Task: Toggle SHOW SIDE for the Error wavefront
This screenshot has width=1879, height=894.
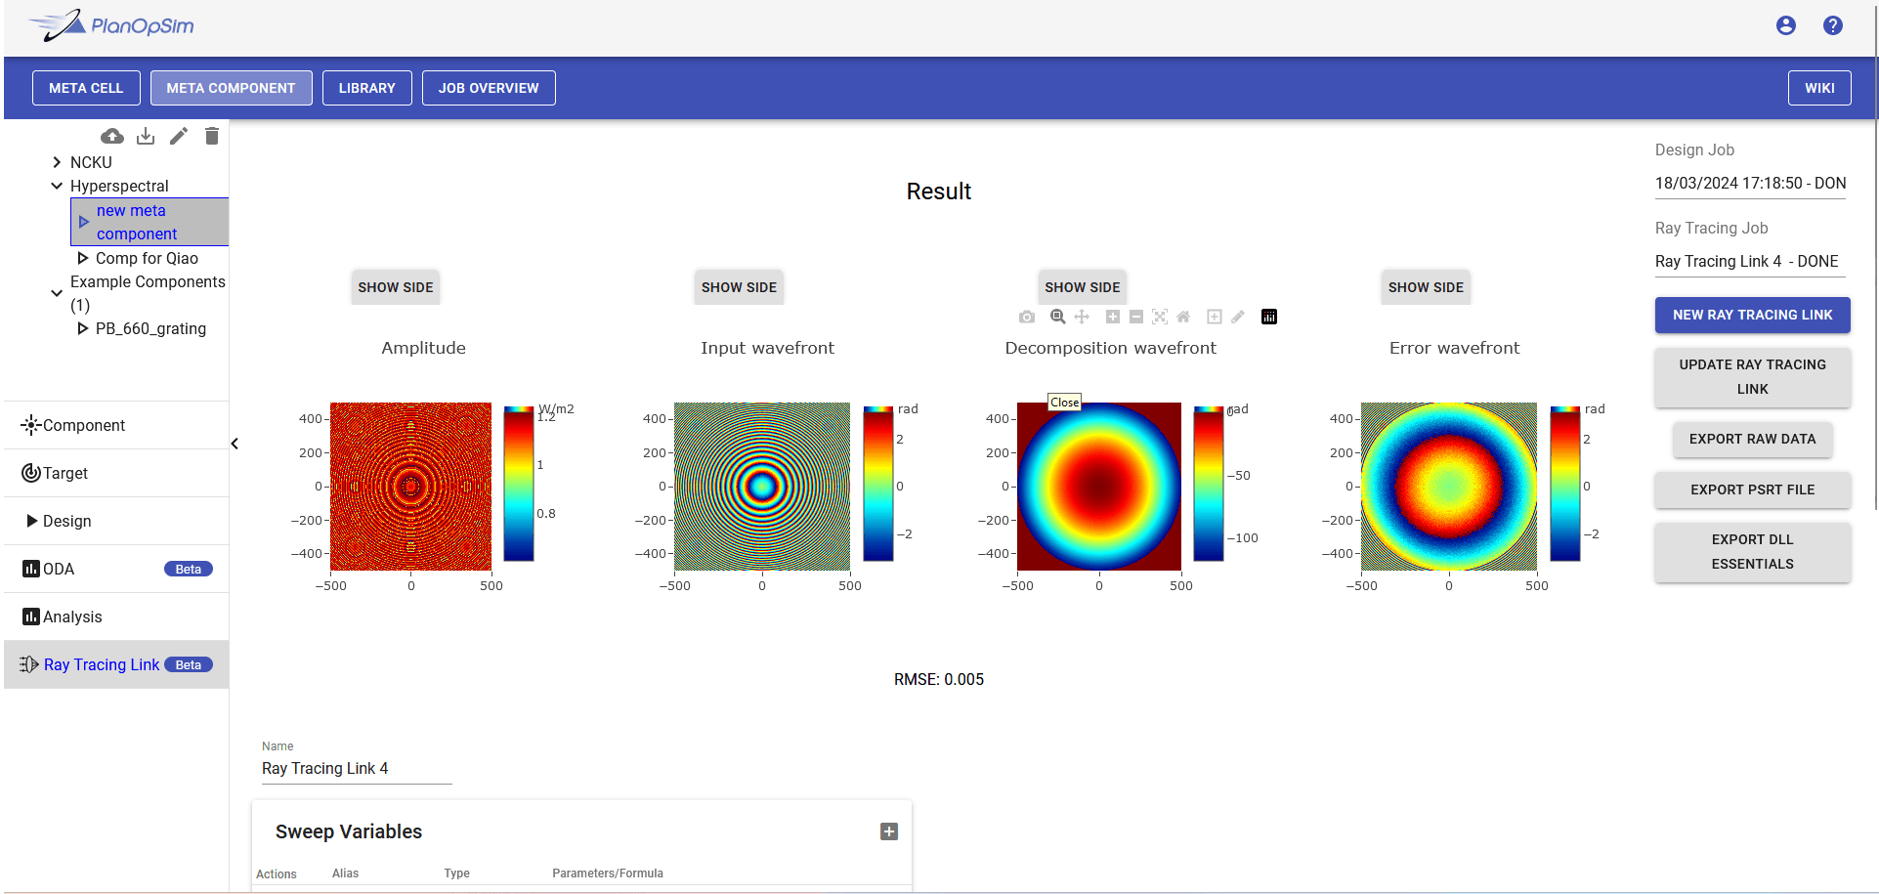Action: click(1426, 287)
